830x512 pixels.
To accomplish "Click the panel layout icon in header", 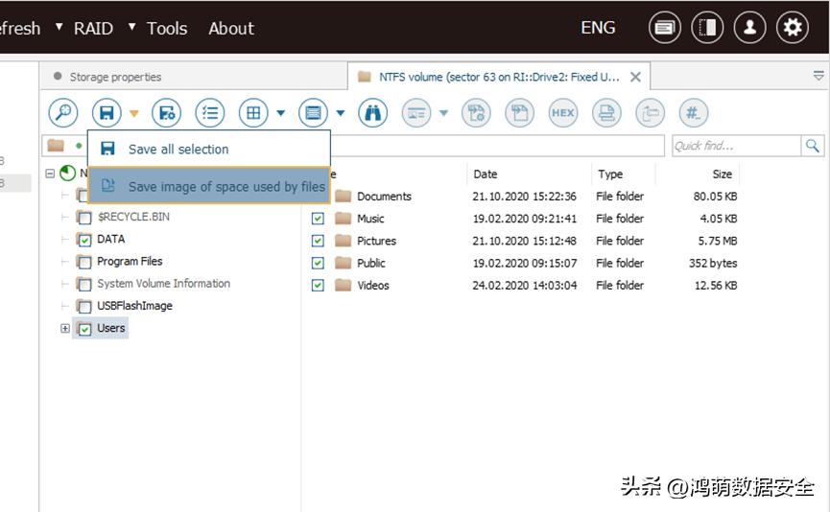I will click(707, 28).
